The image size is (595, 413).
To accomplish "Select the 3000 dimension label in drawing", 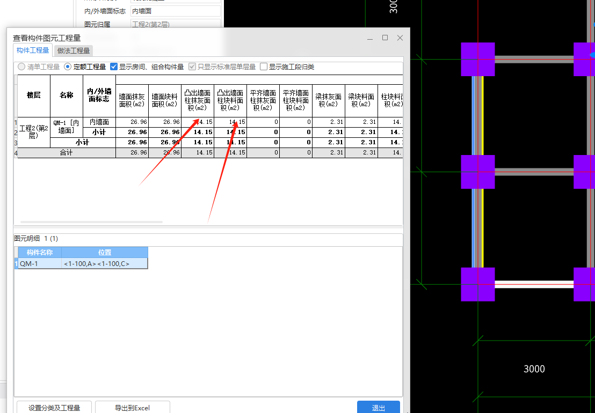I will (534, 369).
